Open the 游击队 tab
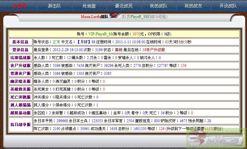Viewport: 247px width, 149px height. 54,6
